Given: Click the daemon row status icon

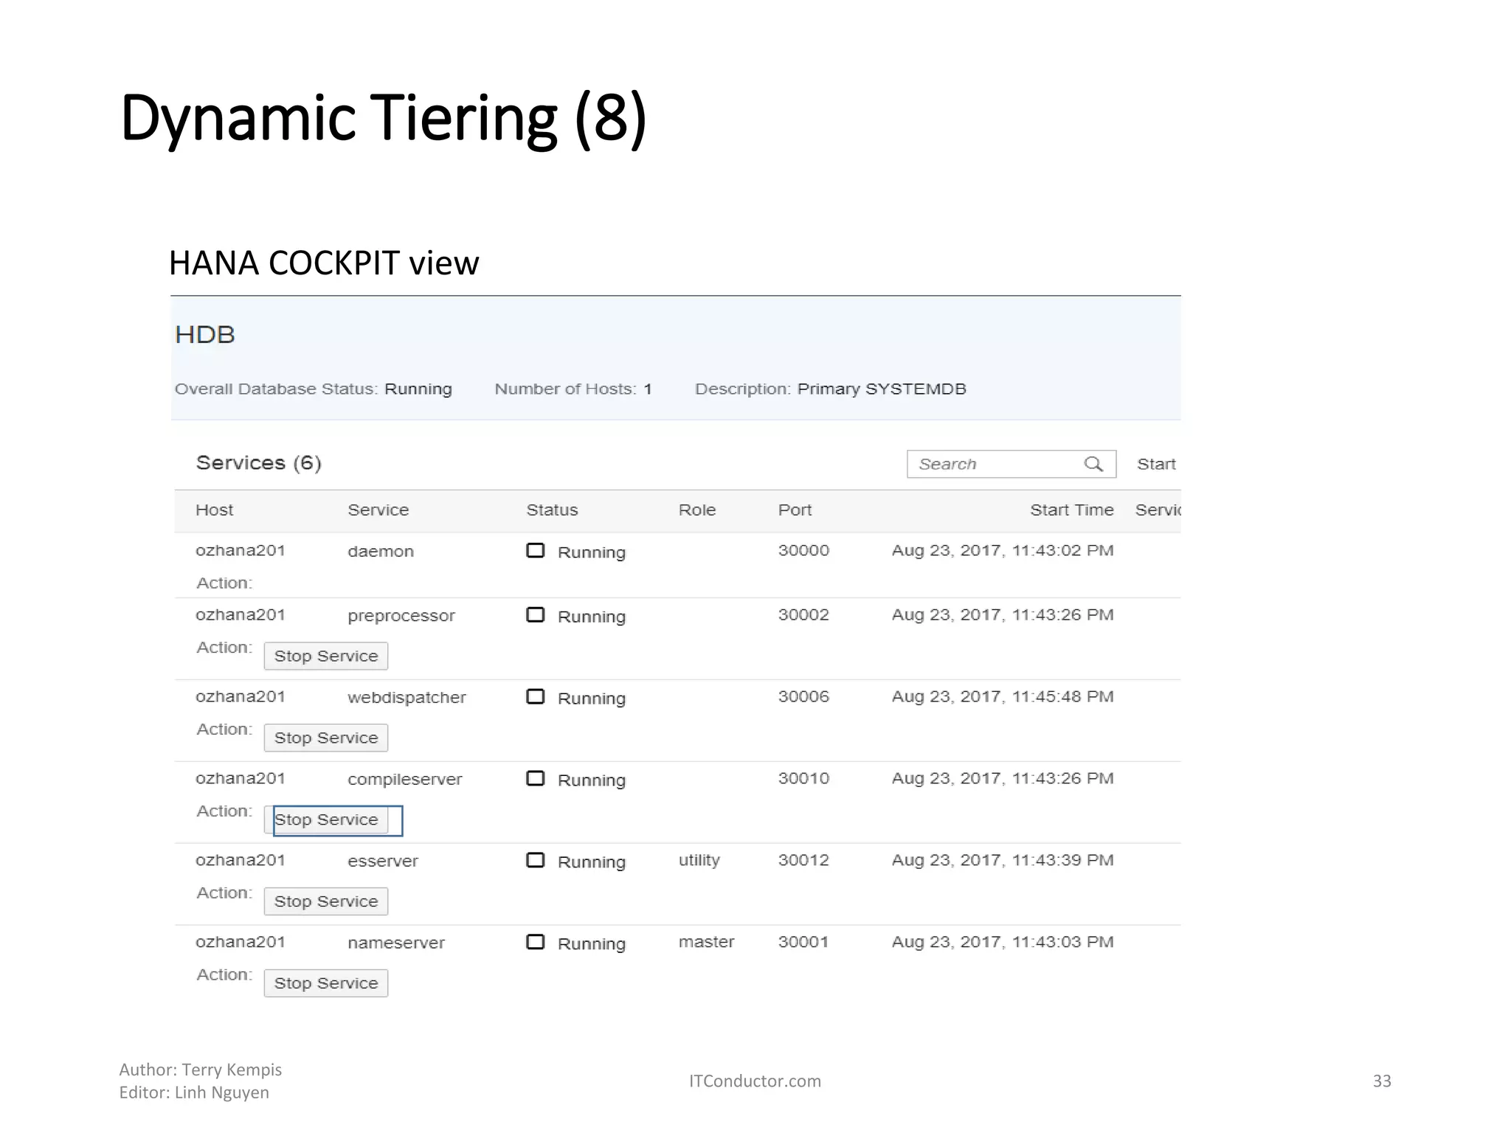Looking at the screenshot, I should pos(536,550).
